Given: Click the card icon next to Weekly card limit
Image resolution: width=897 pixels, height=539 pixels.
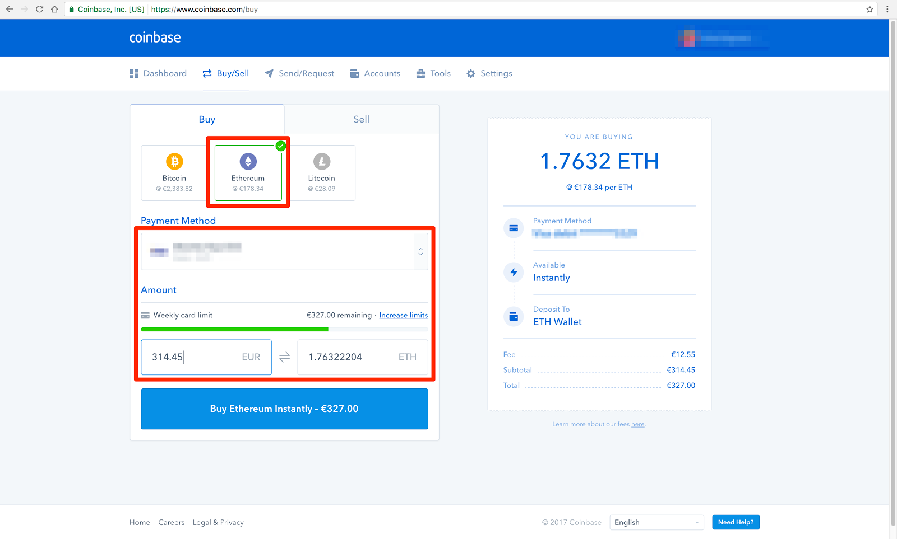Looking at the screenshot, I should point(145,315).
